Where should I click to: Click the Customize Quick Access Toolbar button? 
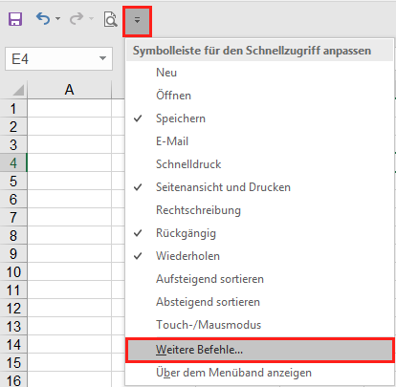pos(137,21)
